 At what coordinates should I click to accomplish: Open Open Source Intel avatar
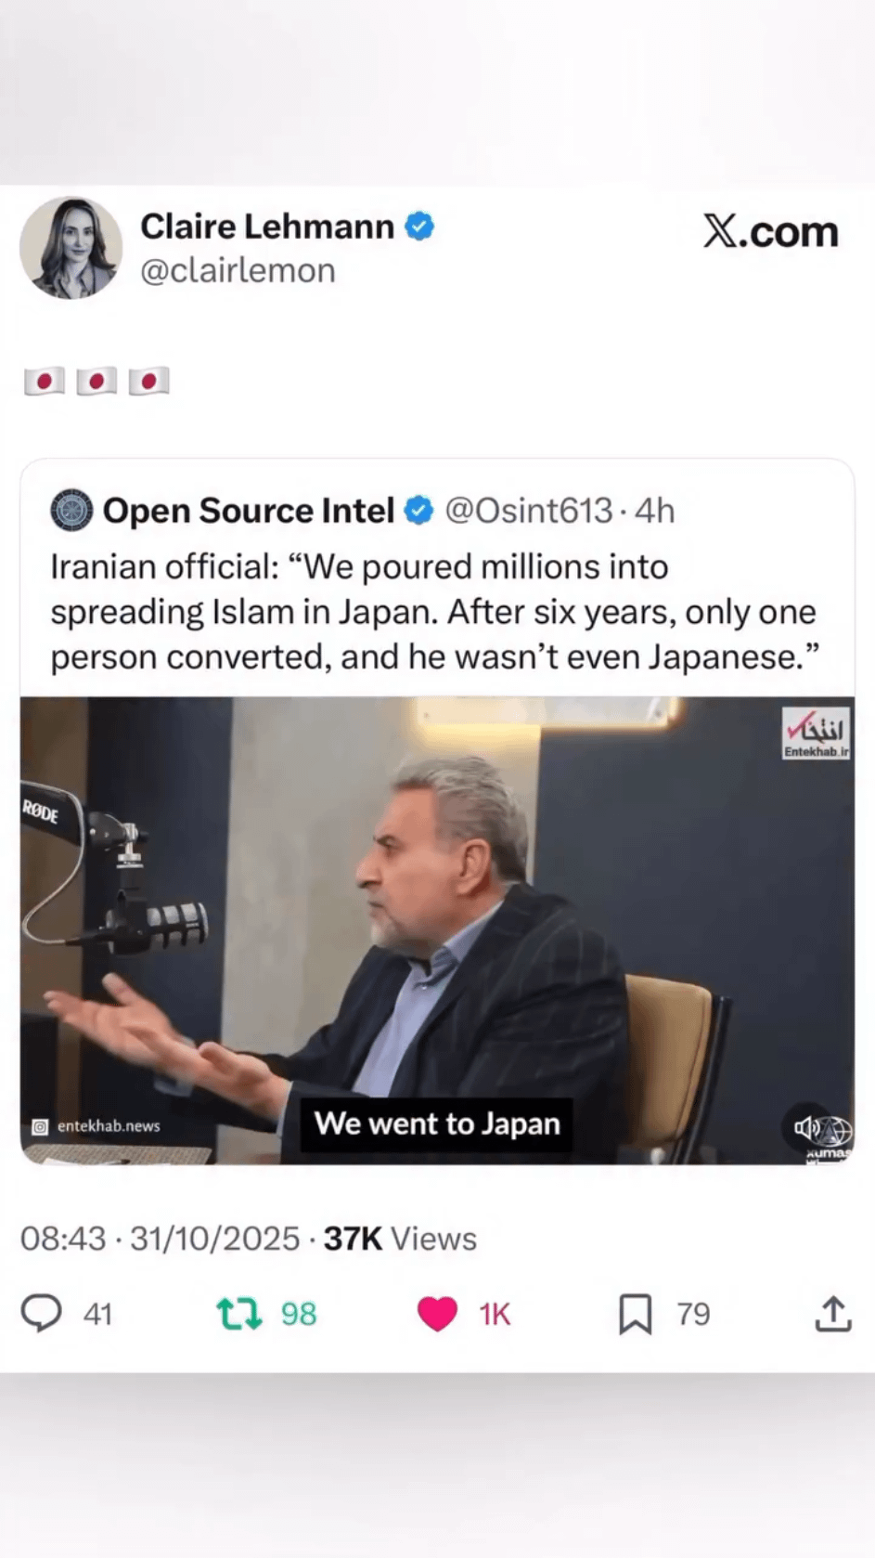(x=71, y=510)
